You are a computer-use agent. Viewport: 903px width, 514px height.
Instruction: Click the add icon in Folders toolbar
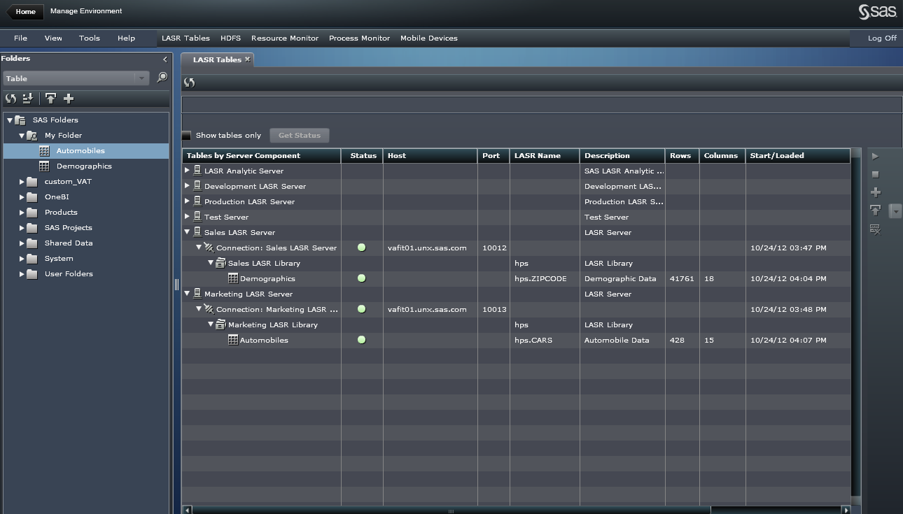pos(69,99)
